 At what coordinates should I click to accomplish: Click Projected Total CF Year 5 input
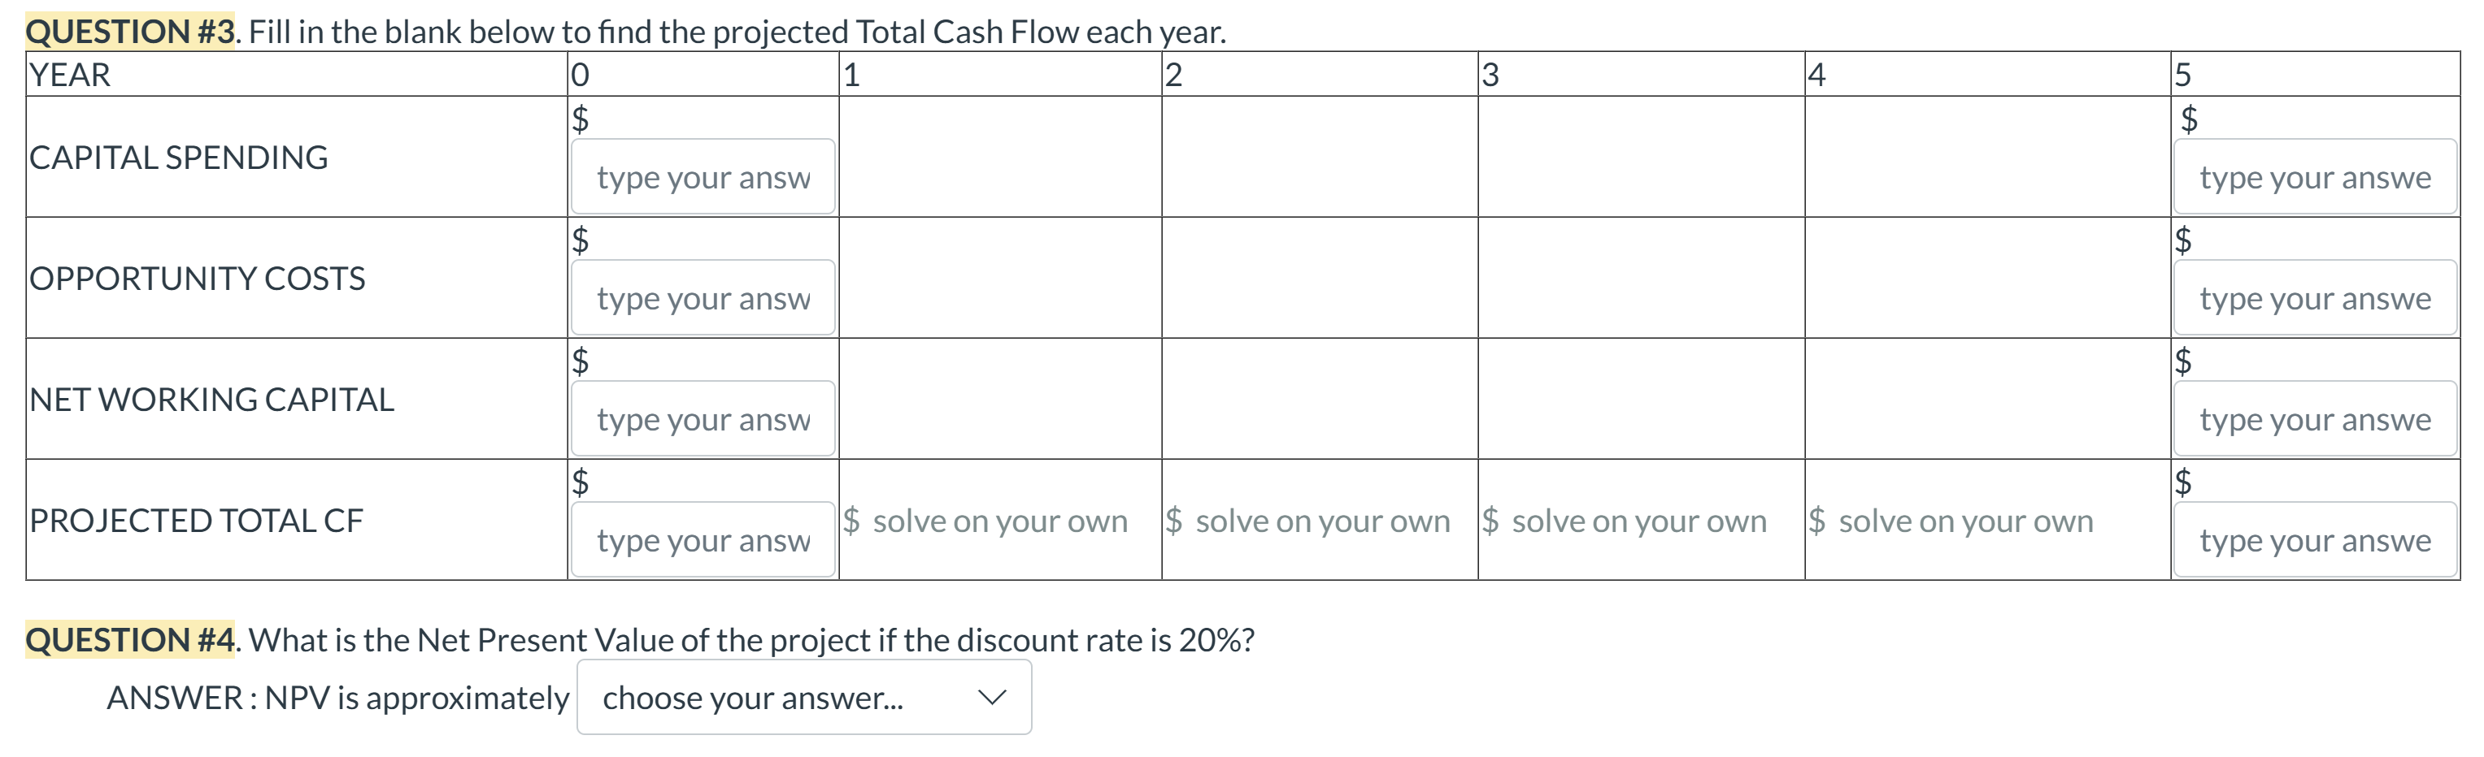(x=2314, y=540)
